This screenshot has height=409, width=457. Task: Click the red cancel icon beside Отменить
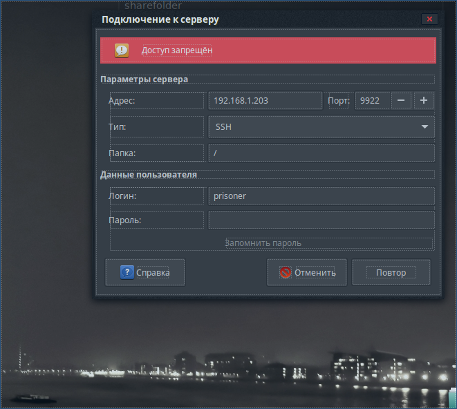point(285,272)
